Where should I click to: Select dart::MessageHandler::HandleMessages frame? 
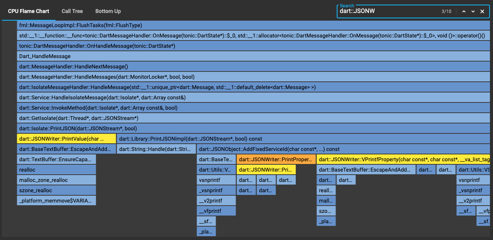pos(254,77)
